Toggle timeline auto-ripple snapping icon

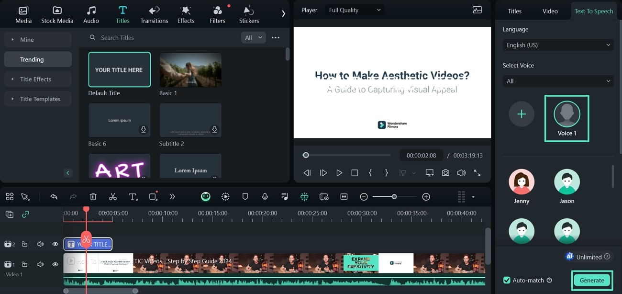point(304,197)
